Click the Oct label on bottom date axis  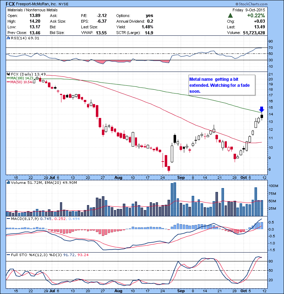[x=244, y=291]
